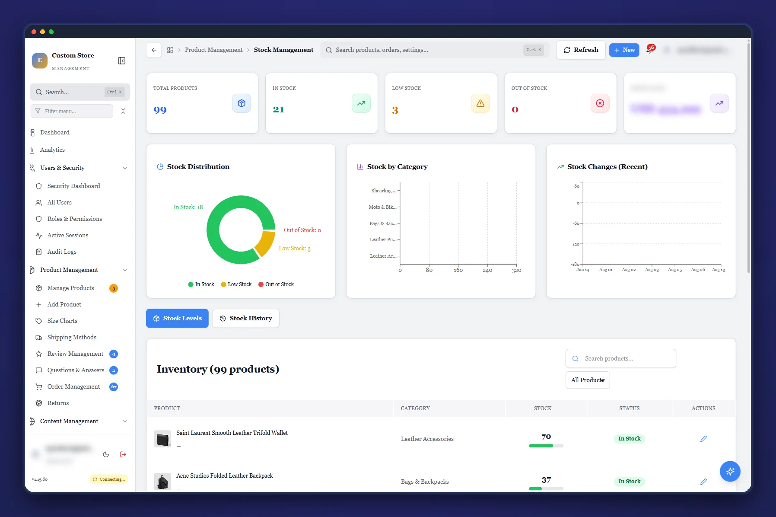This screenshot has width=776, height=517.
Task: Click the Leather Accessories category cell
Action: click(427, 439)
